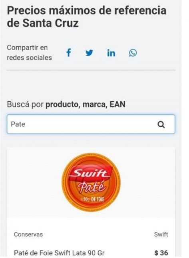Click the magnifier search icon

click(x=161, y=124)
